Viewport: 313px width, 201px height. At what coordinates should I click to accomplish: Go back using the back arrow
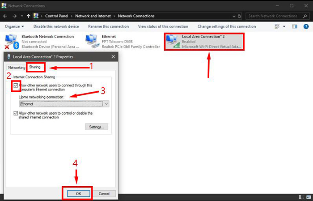(5, 16)
